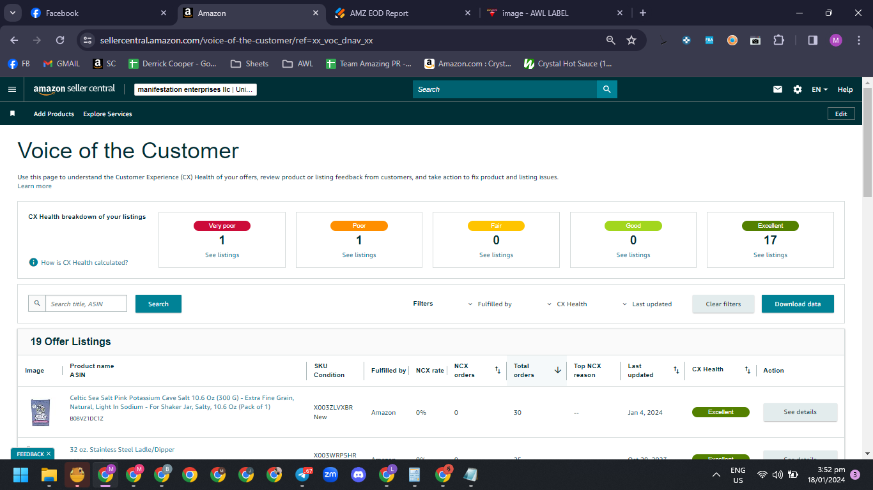This screenshot has height=490, width=873.
Task: Open the Help link in the header
Action: tap(845, 89)
